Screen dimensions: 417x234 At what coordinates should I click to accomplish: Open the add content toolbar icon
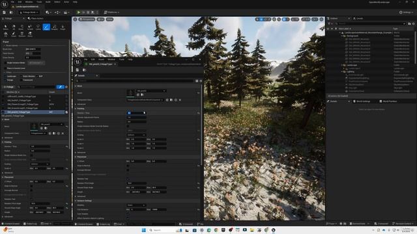click(x=48, y=12)
